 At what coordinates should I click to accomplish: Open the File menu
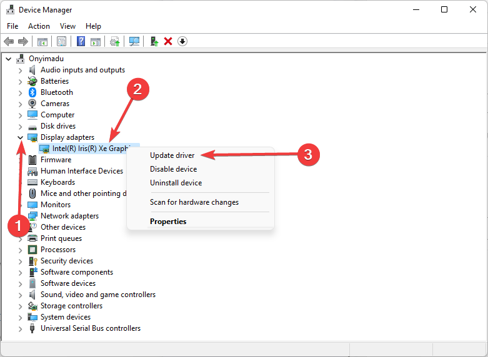pyautogui.click(x=12, y=26)
